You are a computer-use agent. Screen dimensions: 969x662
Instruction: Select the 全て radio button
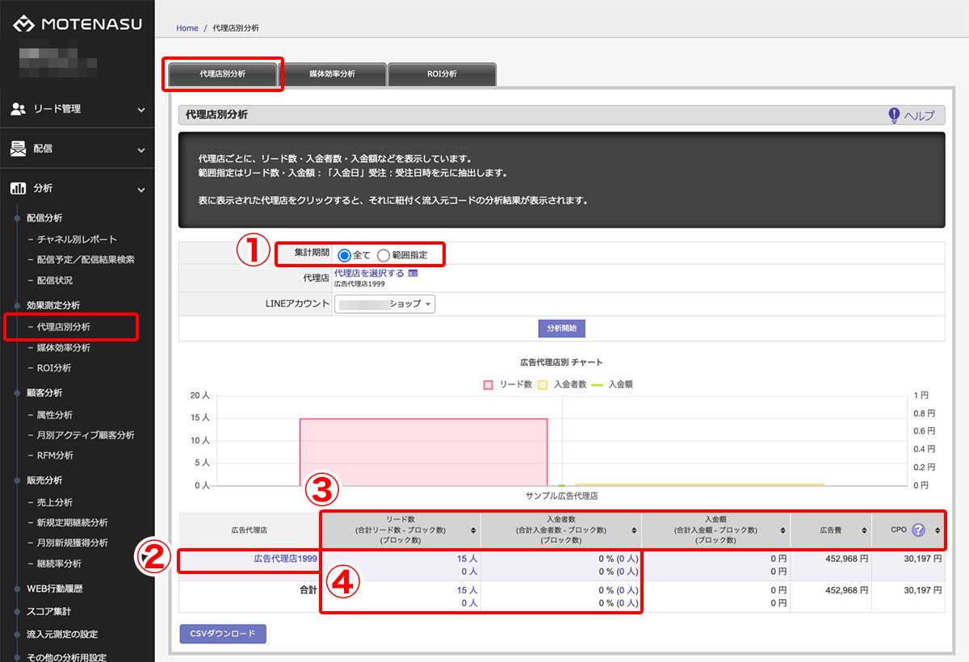(x=344, y=255)
